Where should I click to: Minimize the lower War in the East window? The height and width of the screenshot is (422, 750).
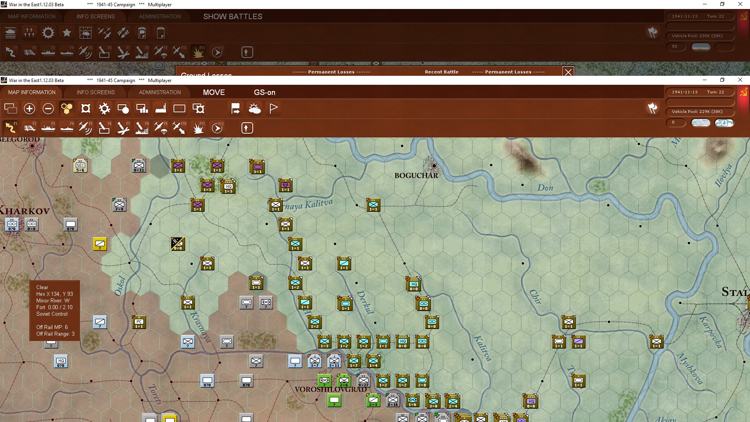[705, 80]
